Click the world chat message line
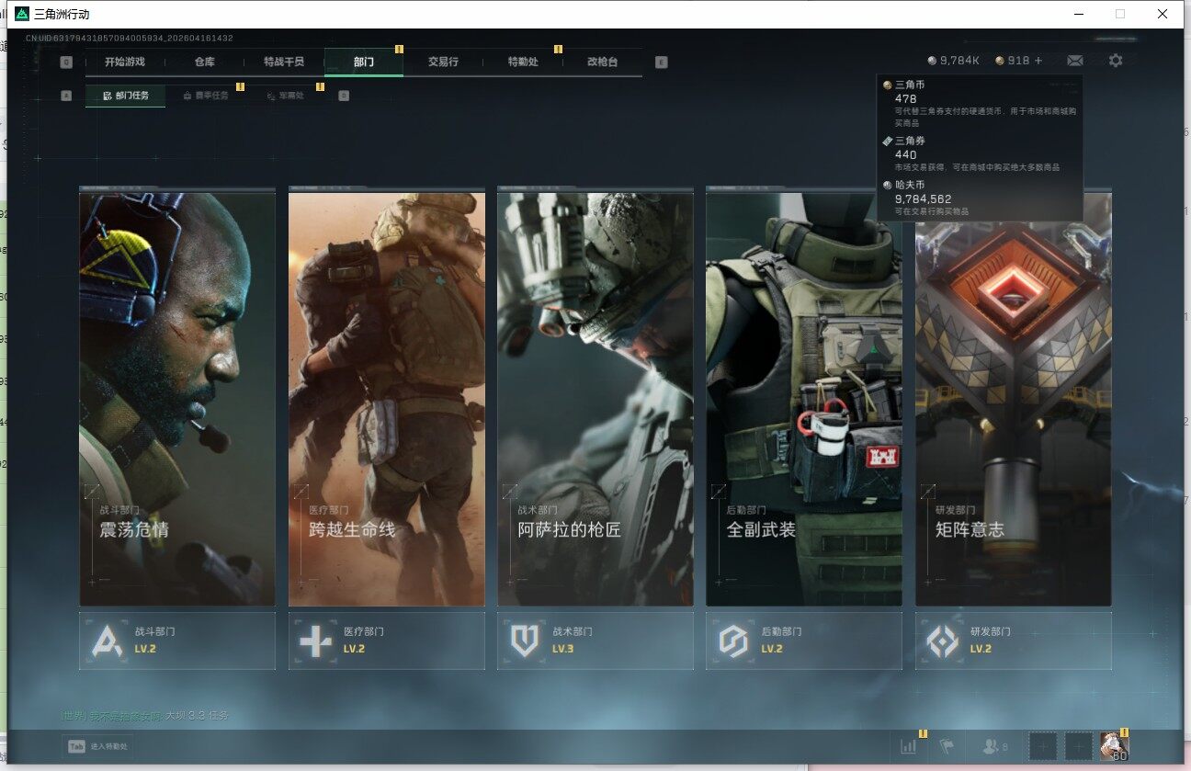Image resolution: width=1191 pixels, height=771 pixels. pyautogui.click(x=144, y=715)
